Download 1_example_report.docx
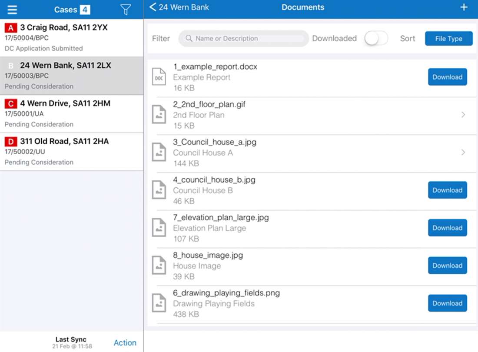The image size is (478, 352). pos(447,77)
